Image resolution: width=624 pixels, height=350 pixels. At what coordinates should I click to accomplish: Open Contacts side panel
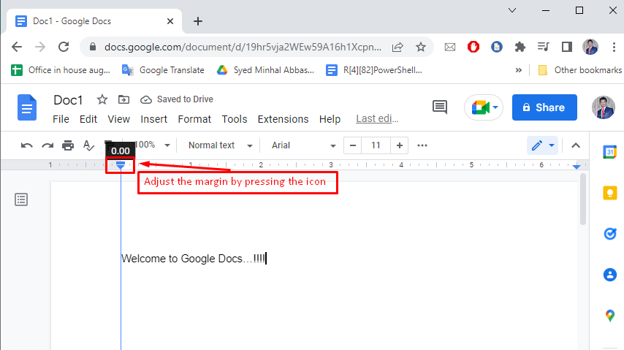(x=609, y=275)
